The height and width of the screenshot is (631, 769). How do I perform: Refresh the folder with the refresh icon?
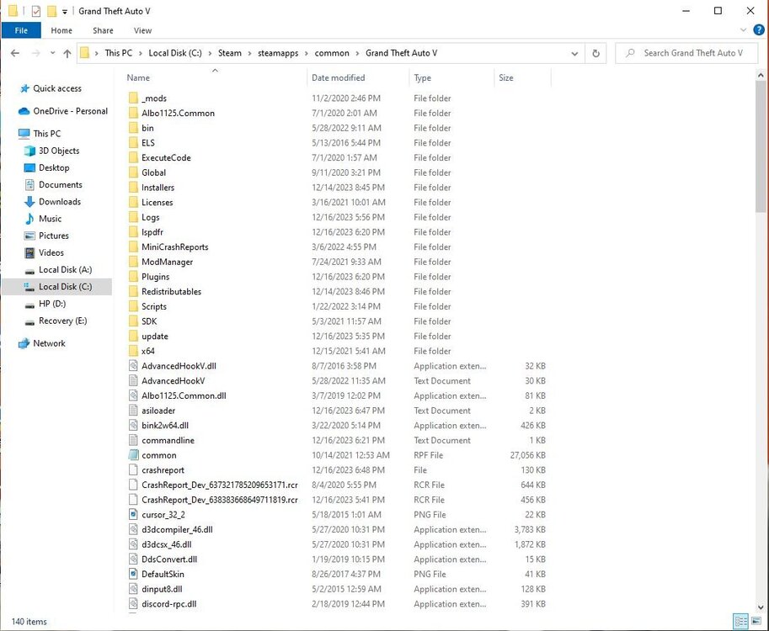596,53
